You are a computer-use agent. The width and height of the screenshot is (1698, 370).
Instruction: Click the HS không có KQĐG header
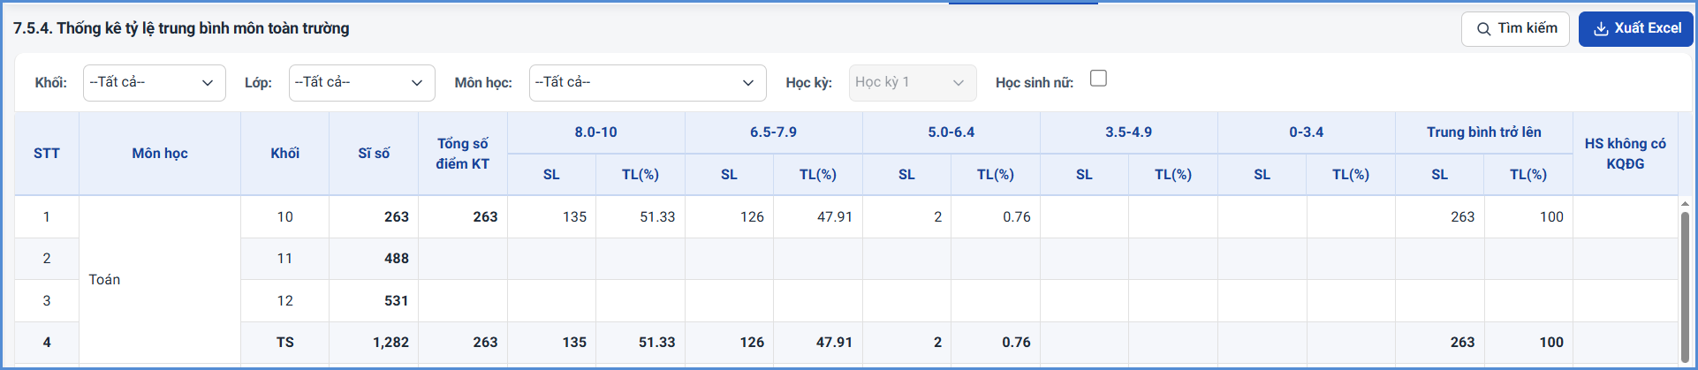(1626, 154)
